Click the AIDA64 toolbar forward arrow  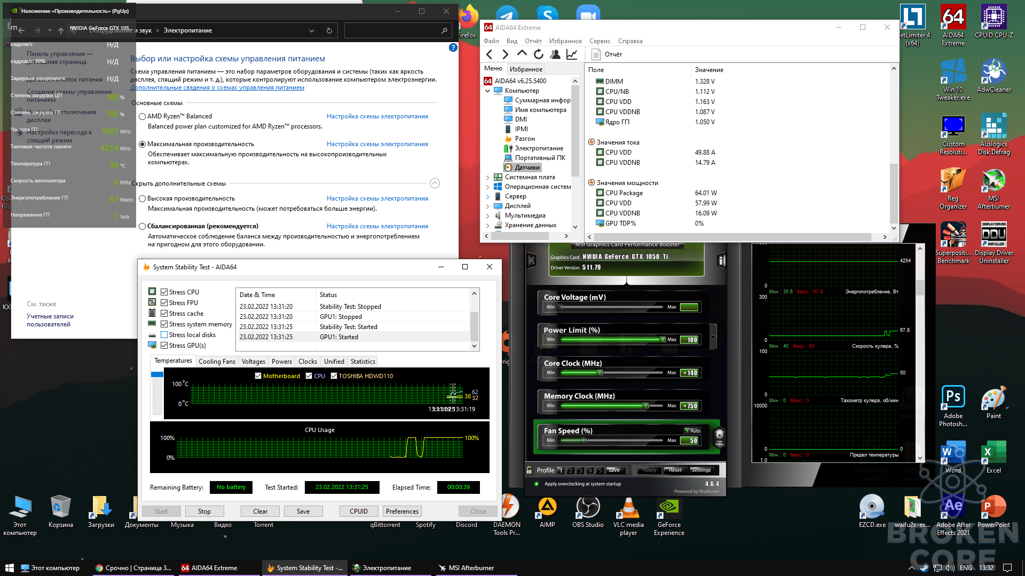click(x=506, y=54)
